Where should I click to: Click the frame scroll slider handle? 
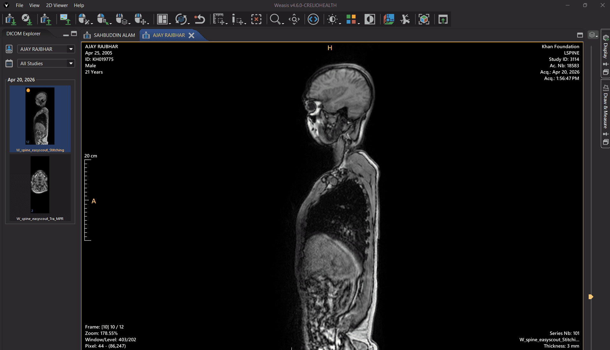click(x=591, y=297)
